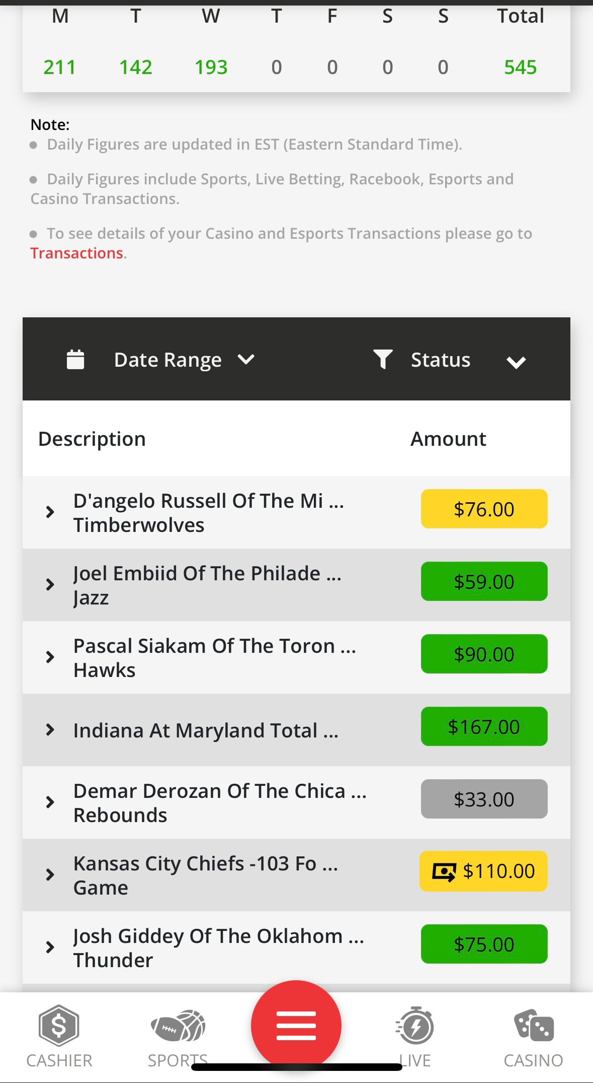
Task: Click the $76.00 yellow amount badge
Action: 484,509
